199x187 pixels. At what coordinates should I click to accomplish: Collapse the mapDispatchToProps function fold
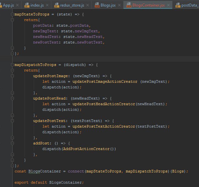click(x=13, y=65)
